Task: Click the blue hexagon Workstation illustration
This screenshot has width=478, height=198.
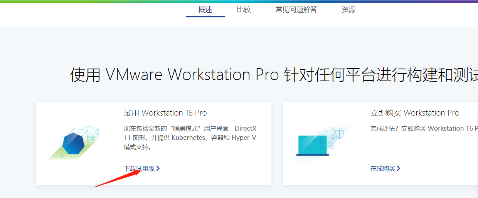Action: point(73,143)
